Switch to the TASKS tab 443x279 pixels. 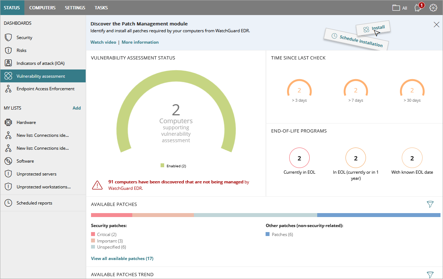coord(101,8)
